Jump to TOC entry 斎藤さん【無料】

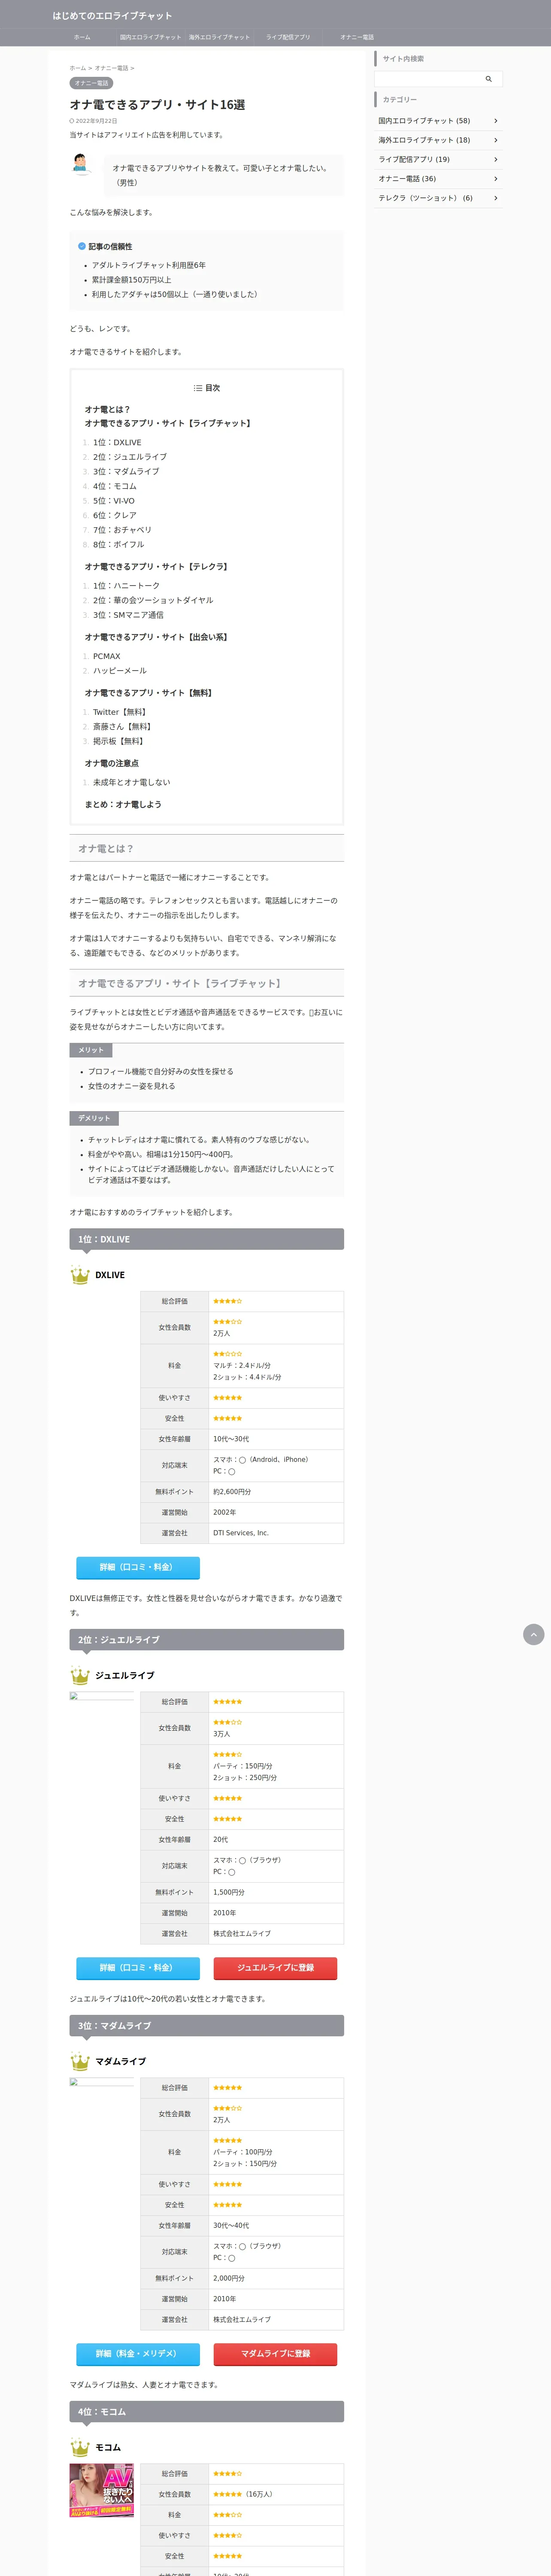122,727
